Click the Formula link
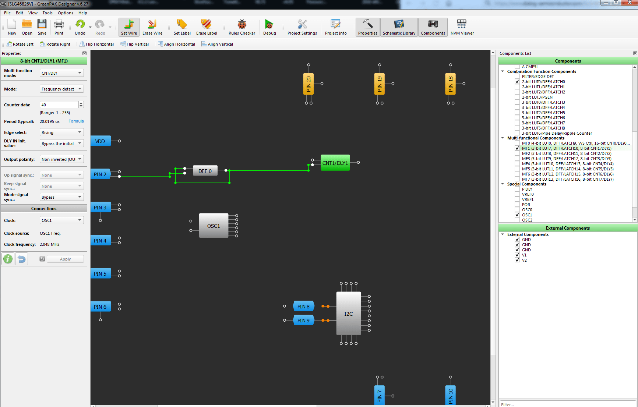 [x=76, y=121]
